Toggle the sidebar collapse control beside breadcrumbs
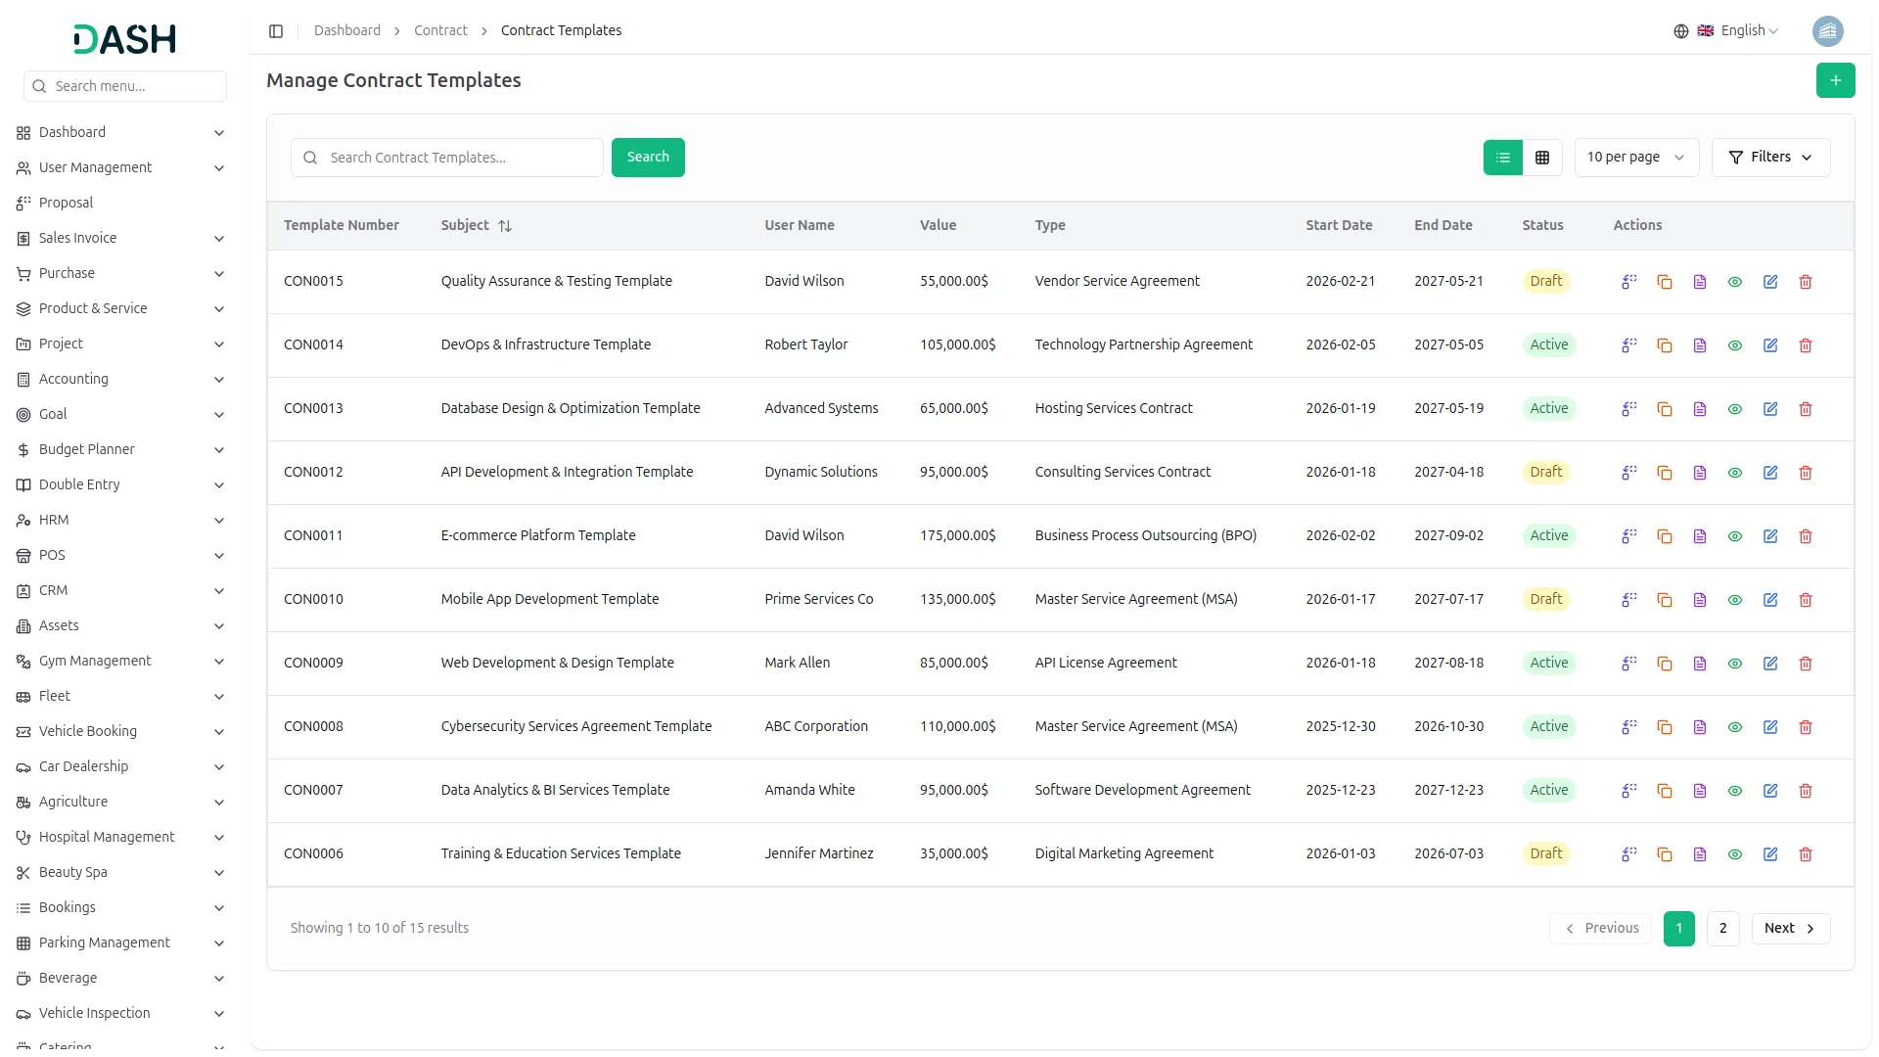Image resolution: width=1879 pixels, height=1057 pixels. [x=276, y=30]
